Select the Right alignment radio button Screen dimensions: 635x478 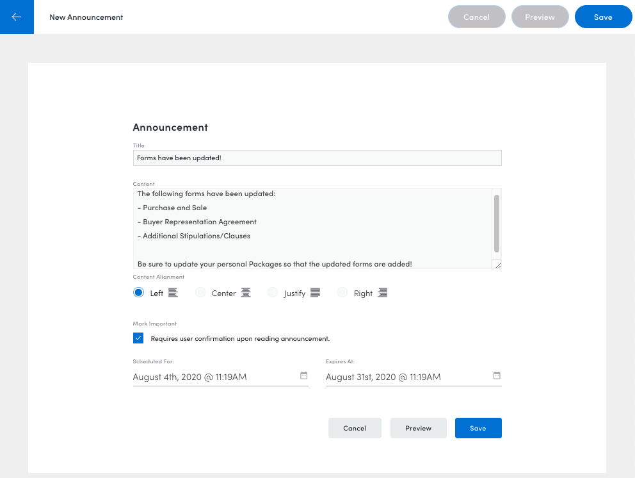[342, 292]
